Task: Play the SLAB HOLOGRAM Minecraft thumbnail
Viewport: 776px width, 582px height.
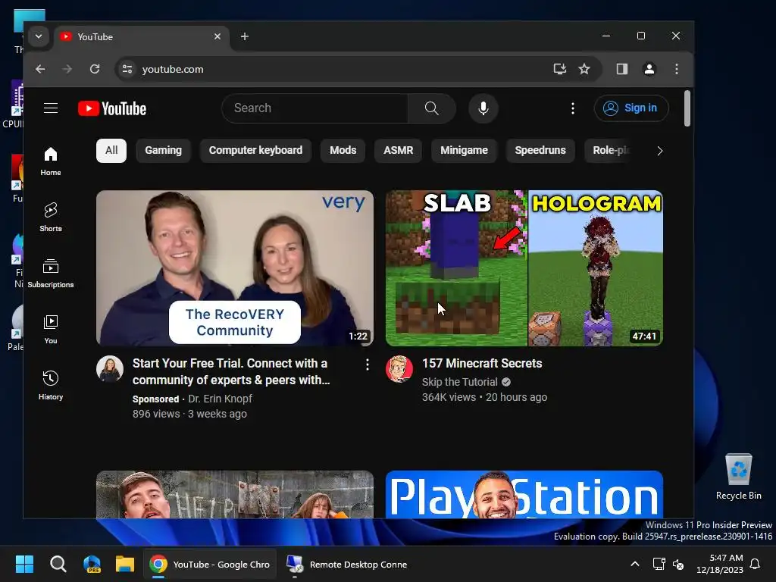Action: pyautogui.click(x=524, y=268)
